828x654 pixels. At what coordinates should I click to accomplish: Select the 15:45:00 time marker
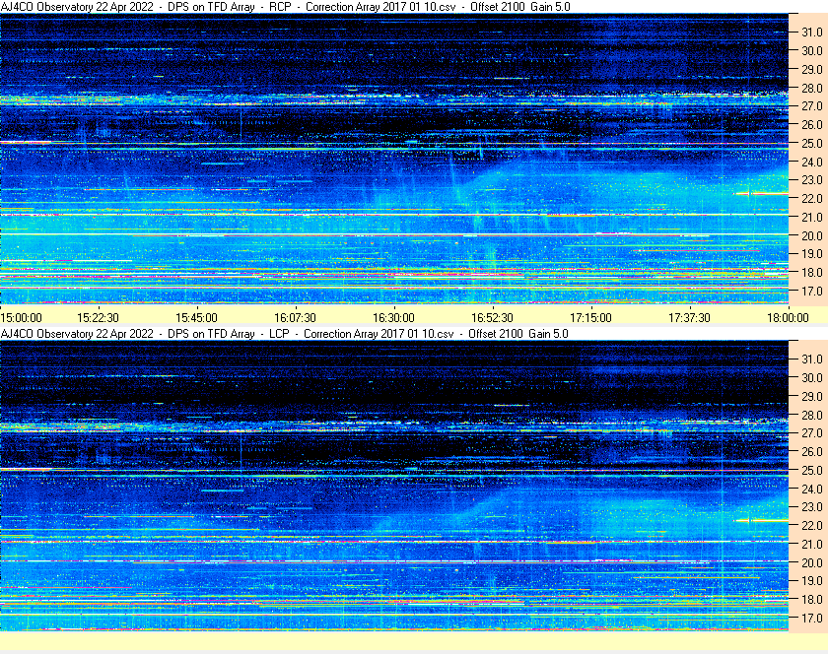[x=197, y=317]
